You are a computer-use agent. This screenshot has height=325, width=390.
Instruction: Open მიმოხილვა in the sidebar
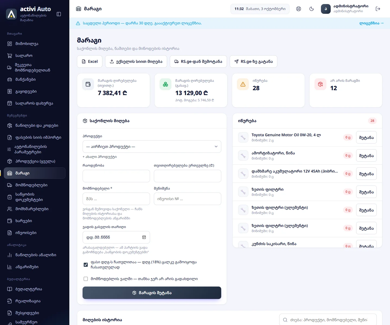pos(35,44)
